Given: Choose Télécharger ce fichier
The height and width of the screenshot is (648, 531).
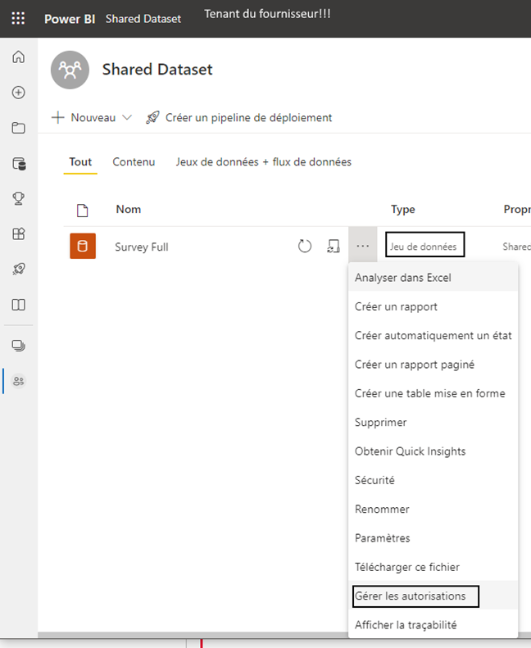Looking at the screenshot, I should pos(433,567).
